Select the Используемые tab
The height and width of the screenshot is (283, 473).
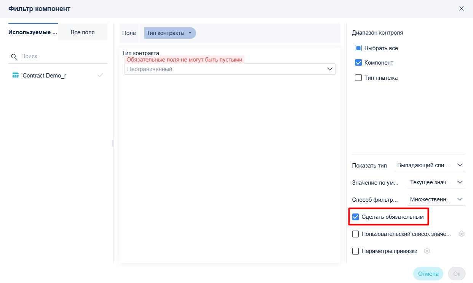tap(33, 32)
